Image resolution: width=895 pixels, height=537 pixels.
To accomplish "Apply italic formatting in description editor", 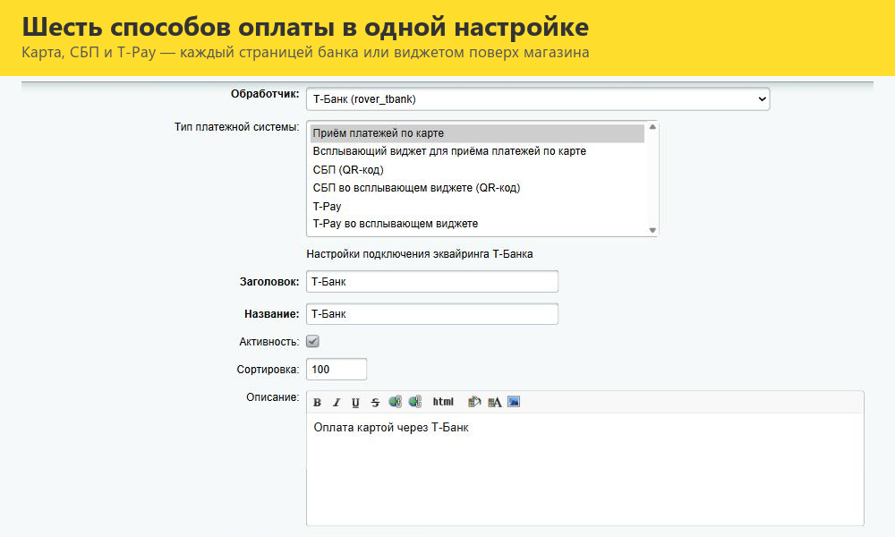I will pyautogui.click(x=337, y=403).
